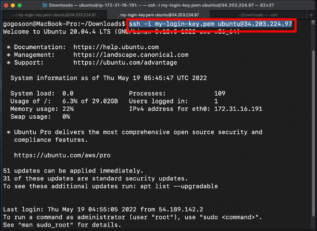The height and width of the screenshot is (231, 317).
Task: Click the System load value 0.0
Action: click(x=68, y=93)
